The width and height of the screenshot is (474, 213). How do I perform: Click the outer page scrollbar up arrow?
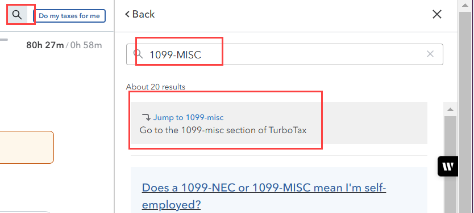466,6
